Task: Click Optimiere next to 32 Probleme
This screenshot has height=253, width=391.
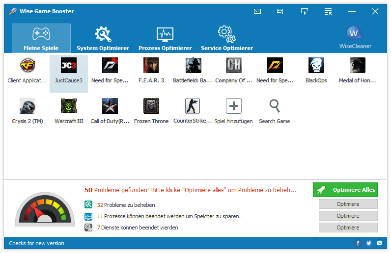Action: [x=348, y=204]
